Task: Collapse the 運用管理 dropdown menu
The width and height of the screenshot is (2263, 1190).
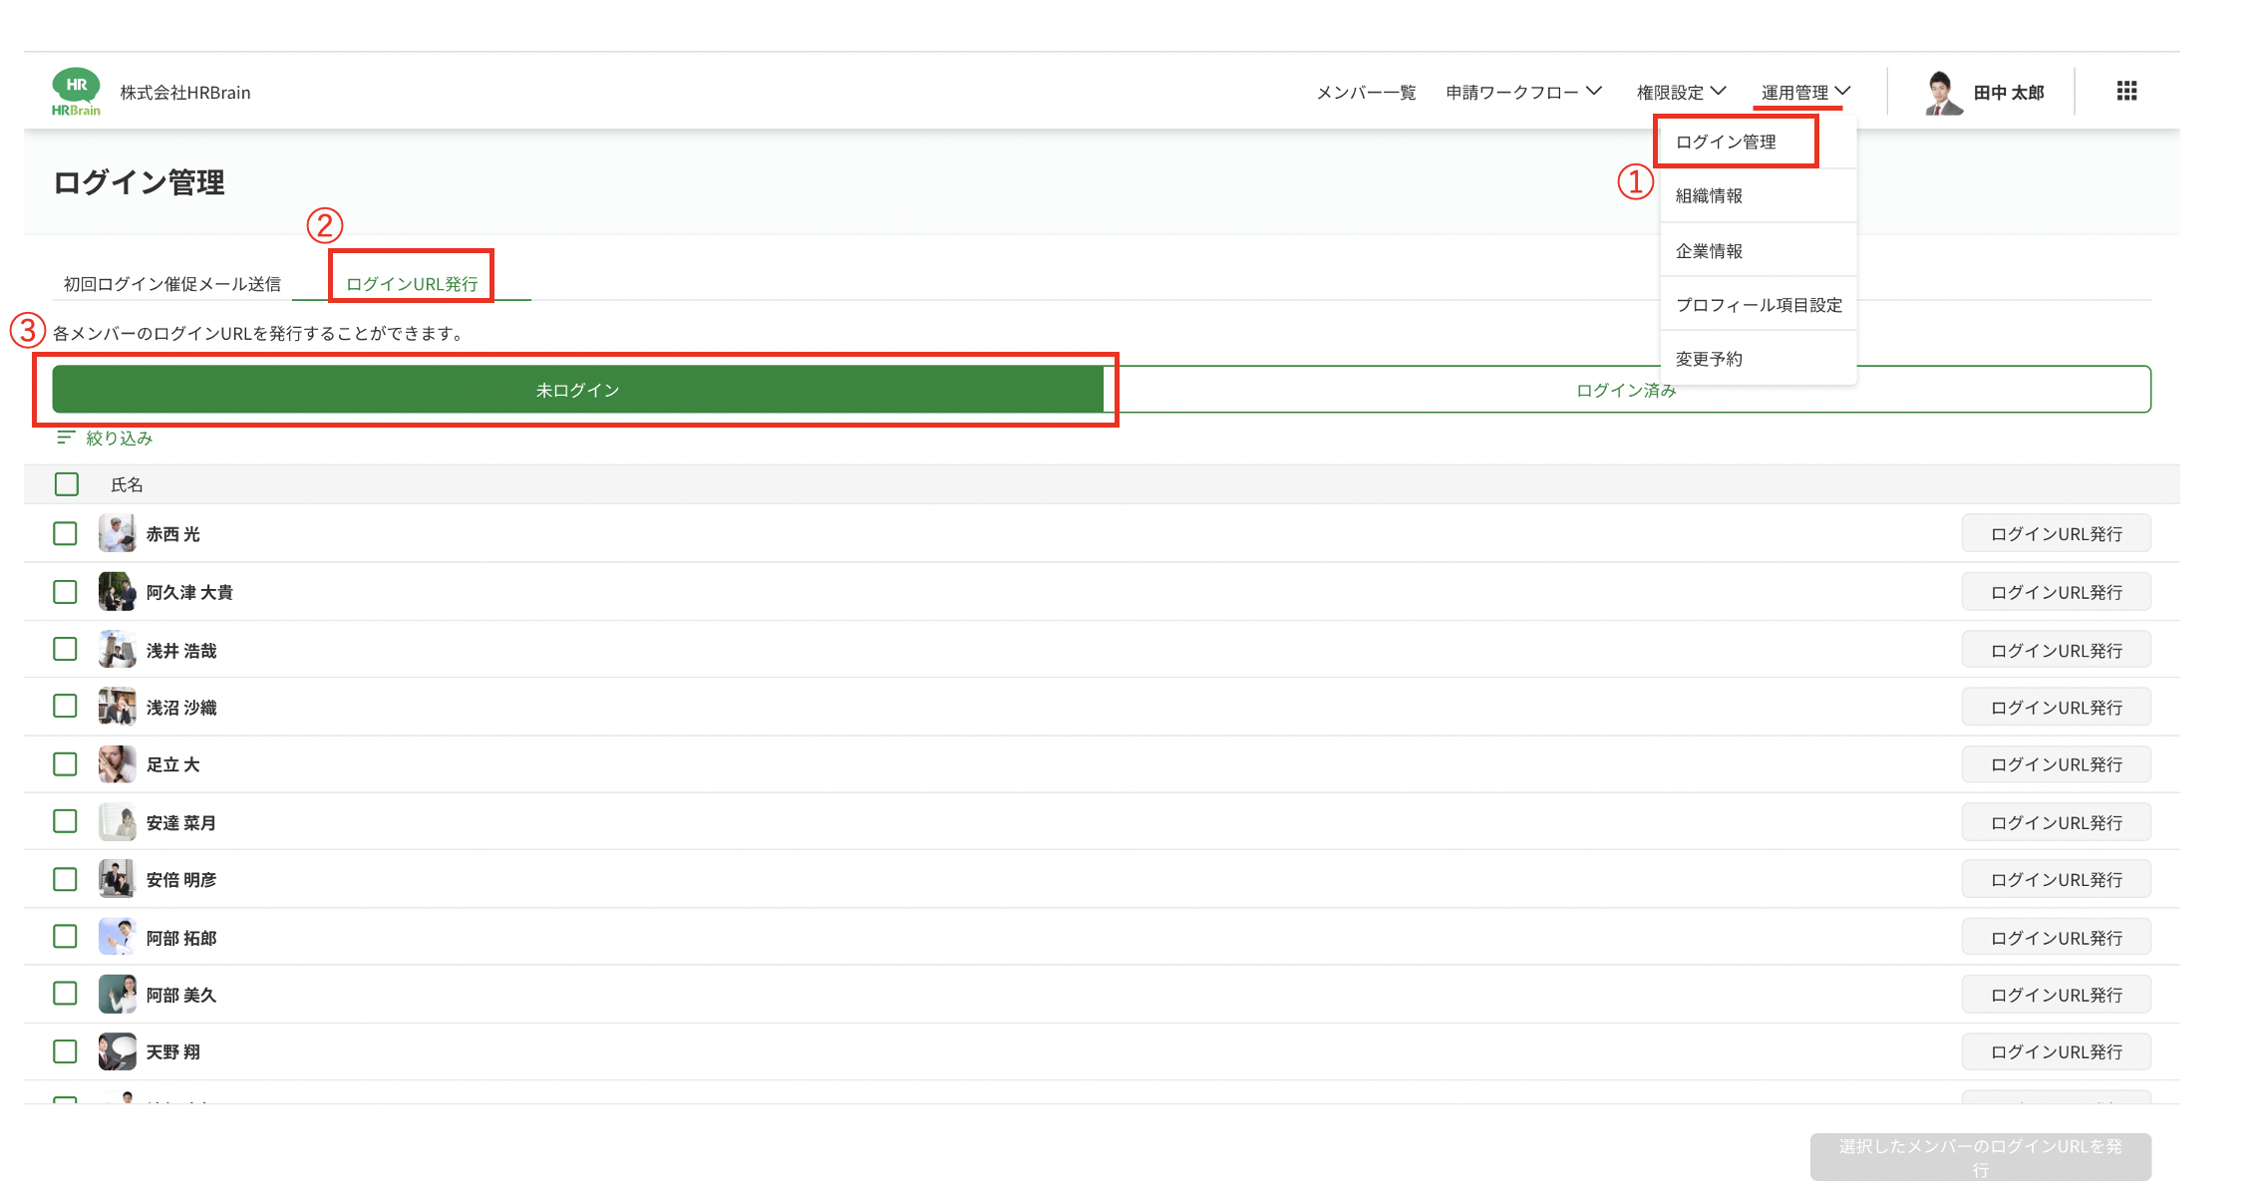Action: 1805,93
